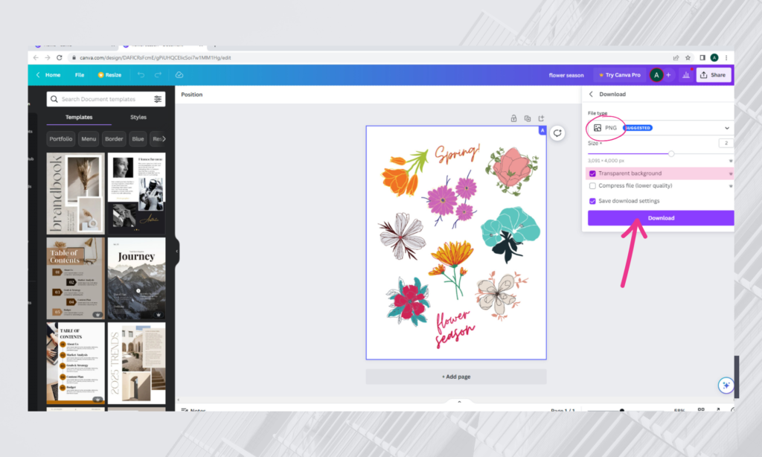Expand more category chips with arrow
Viewport: 762px width, 457px height.
click(x=164, y=139)
